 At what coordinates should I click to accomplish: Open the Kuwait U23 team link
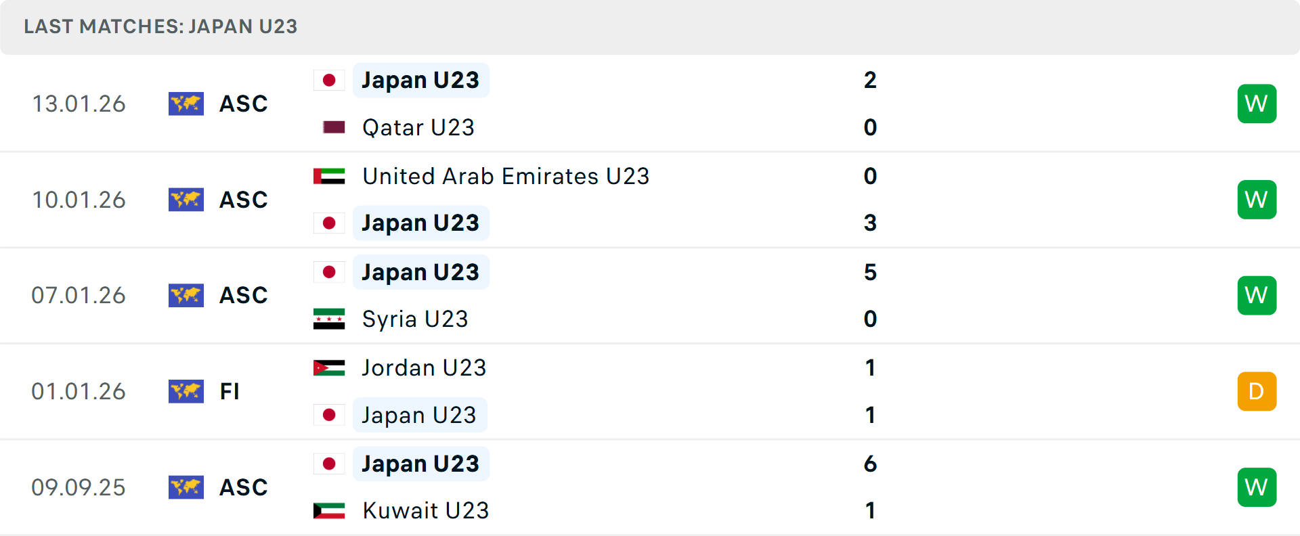tap(425, 510)
